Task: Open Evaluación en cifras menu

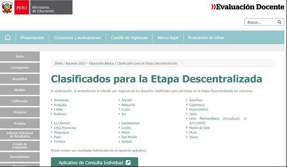Action: tap(206, 38)
